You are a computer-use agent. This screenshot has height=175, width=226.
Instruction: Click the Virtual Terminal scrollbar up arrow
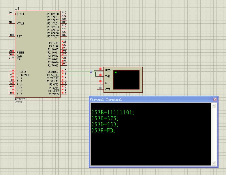pyautogui.click(x=214, y=106)
